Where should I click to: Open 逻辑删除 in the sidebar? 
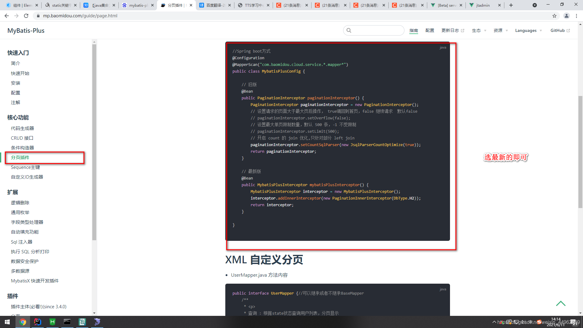pyautogui.click(x=20, y=203)
